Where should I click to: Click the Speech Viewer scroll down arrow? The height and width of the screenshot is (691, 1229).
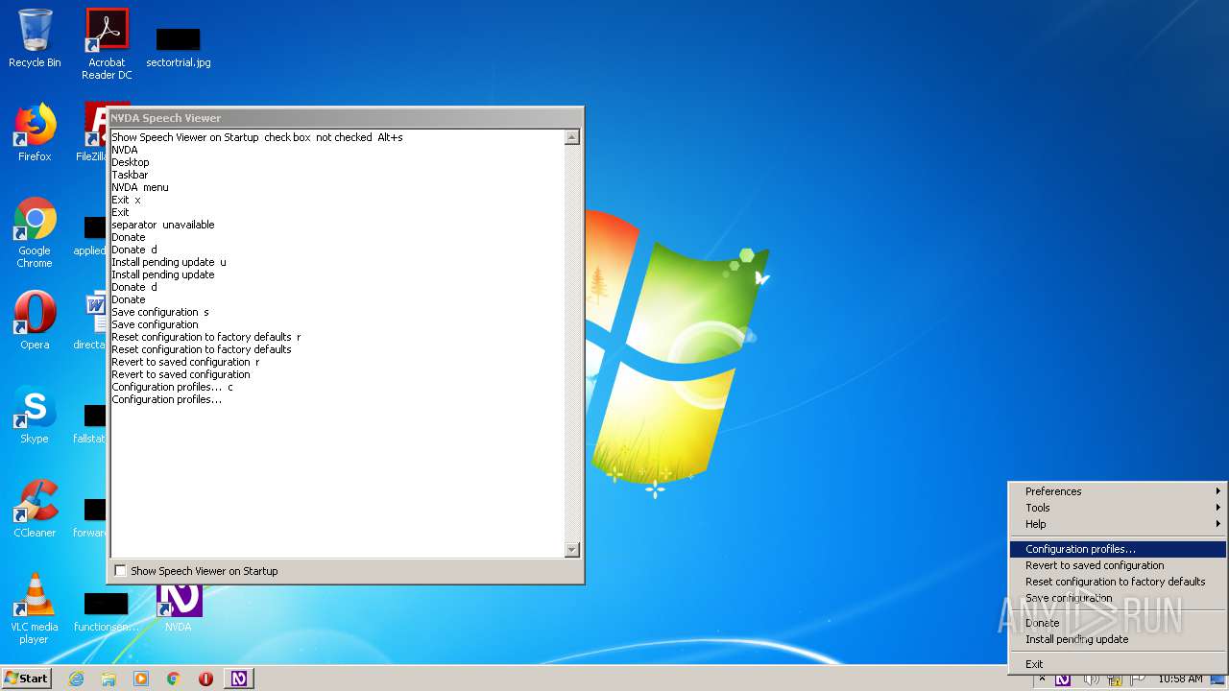point(572,550)
